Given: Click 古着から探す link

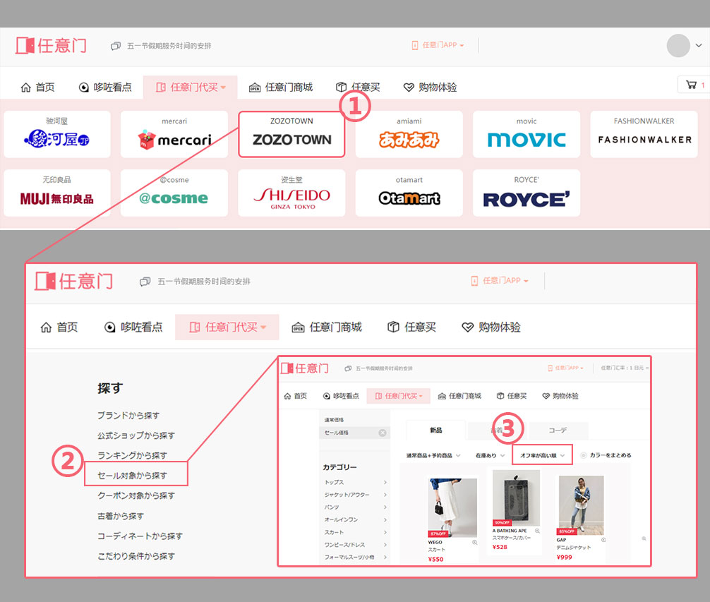Looking at the screenshot, I should [121, 516].
